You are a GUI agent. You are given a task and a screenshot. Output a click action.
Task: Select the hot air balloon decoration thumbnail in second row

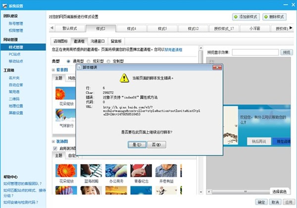66,190
